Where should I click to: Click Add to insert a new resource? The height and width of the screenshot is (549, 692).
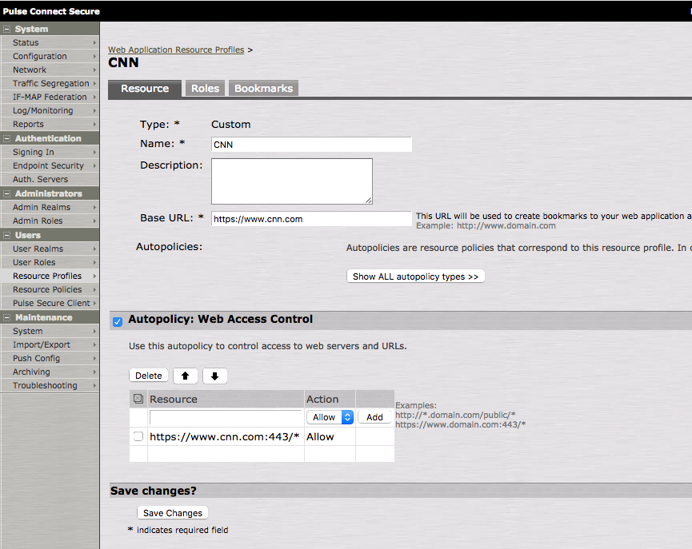[x=374, y=416]
